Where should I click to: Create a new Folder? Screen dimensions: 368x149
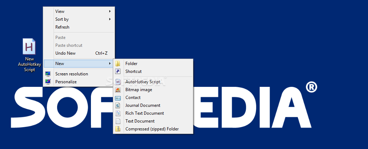coord(153,64)
